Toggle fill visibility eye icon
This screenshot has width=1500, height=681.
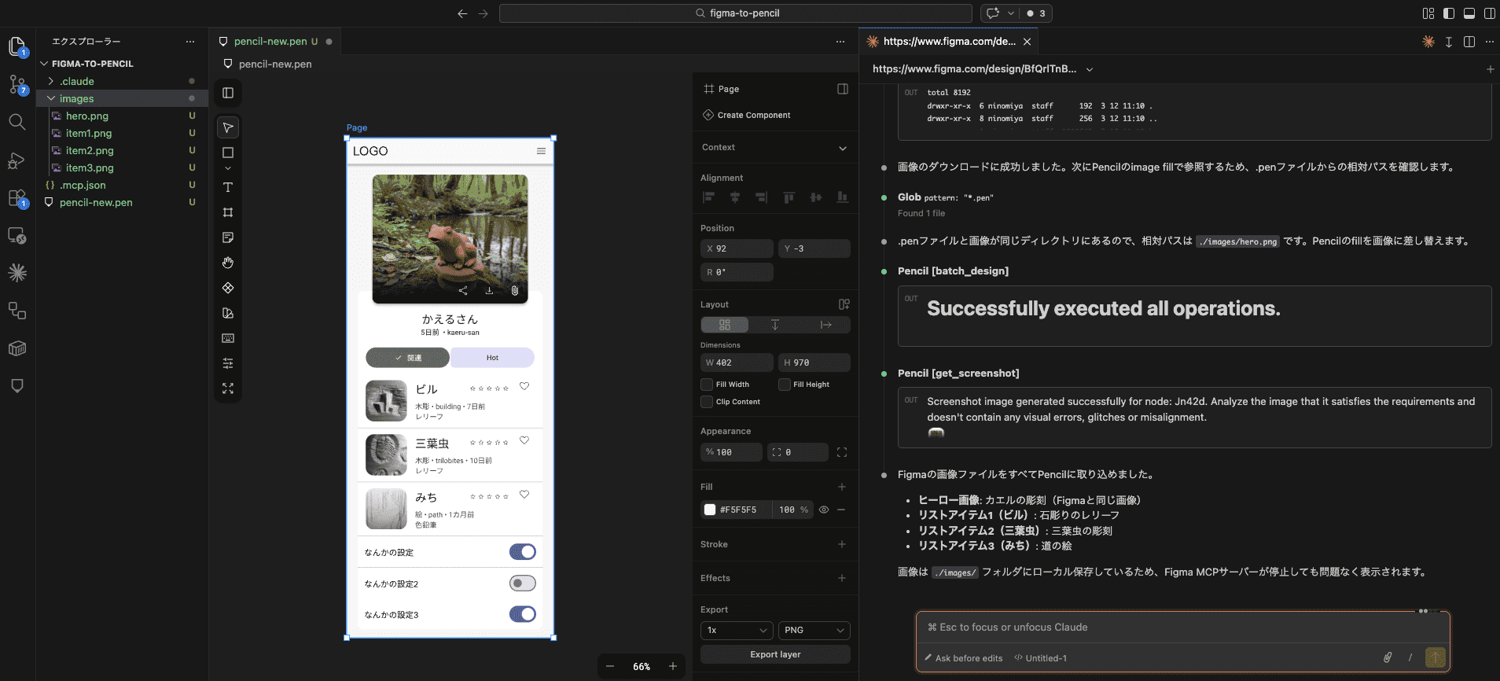(x=824, y=510)
